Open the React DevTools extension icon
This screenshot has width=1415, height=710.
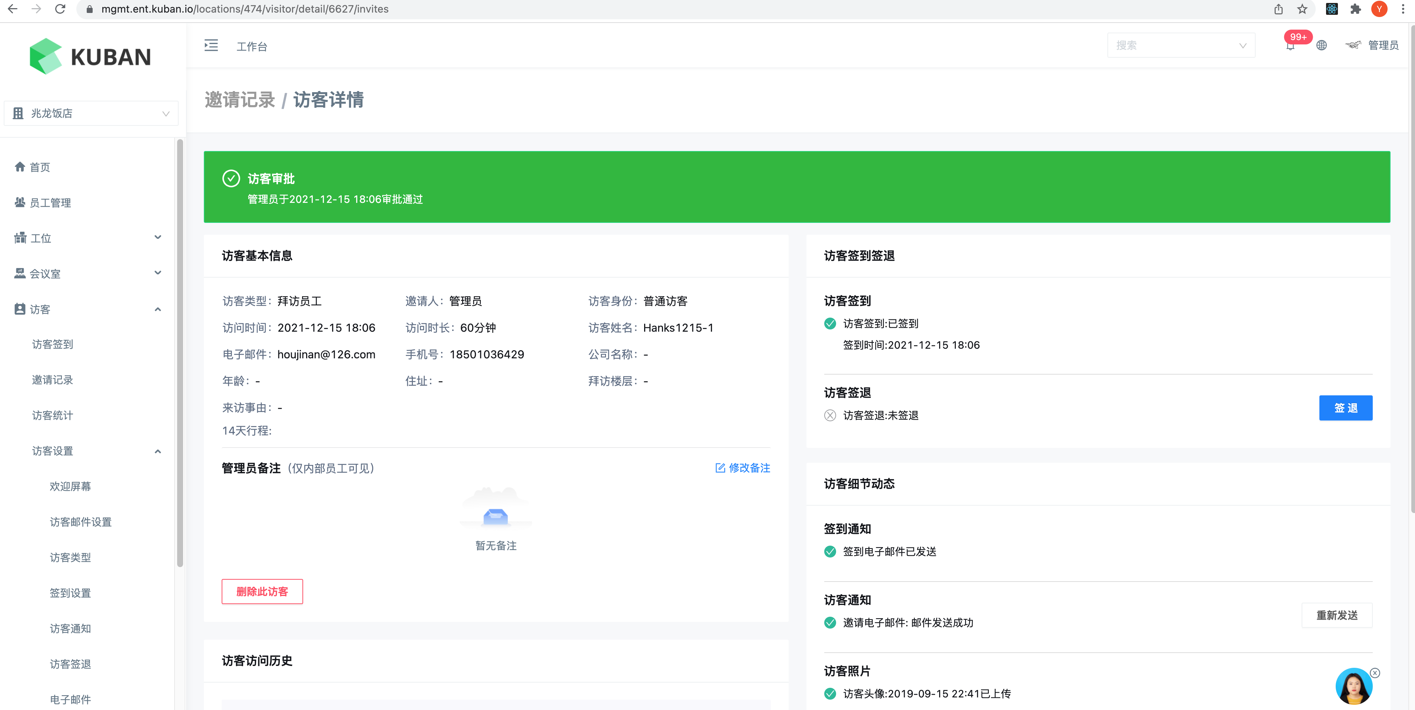pyautogui.click(x=1332, y=9)
